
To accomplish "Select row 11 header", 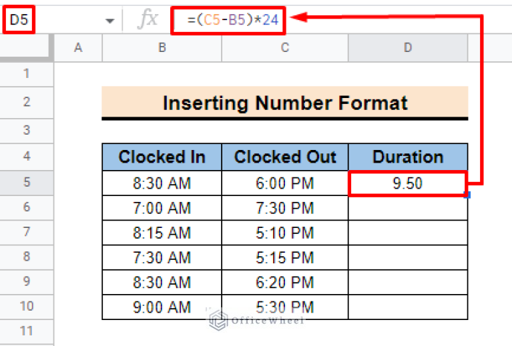I will click(27, 331).
